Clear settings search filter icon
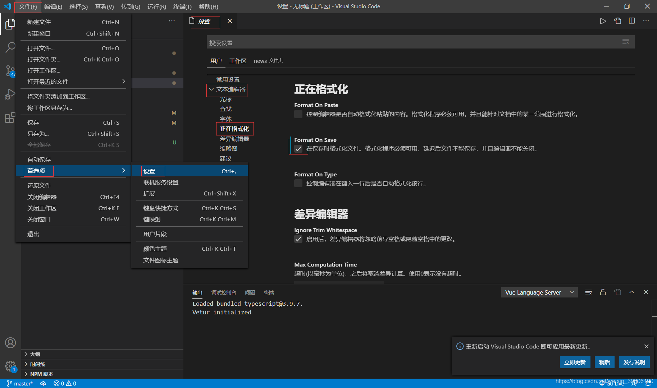This screenshot has width=657, height=388. [626, 42]
